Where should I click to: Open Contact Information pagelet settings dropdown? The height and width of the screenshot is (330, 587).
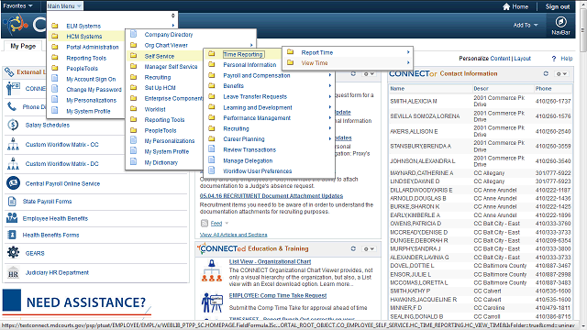coord(561,73)
